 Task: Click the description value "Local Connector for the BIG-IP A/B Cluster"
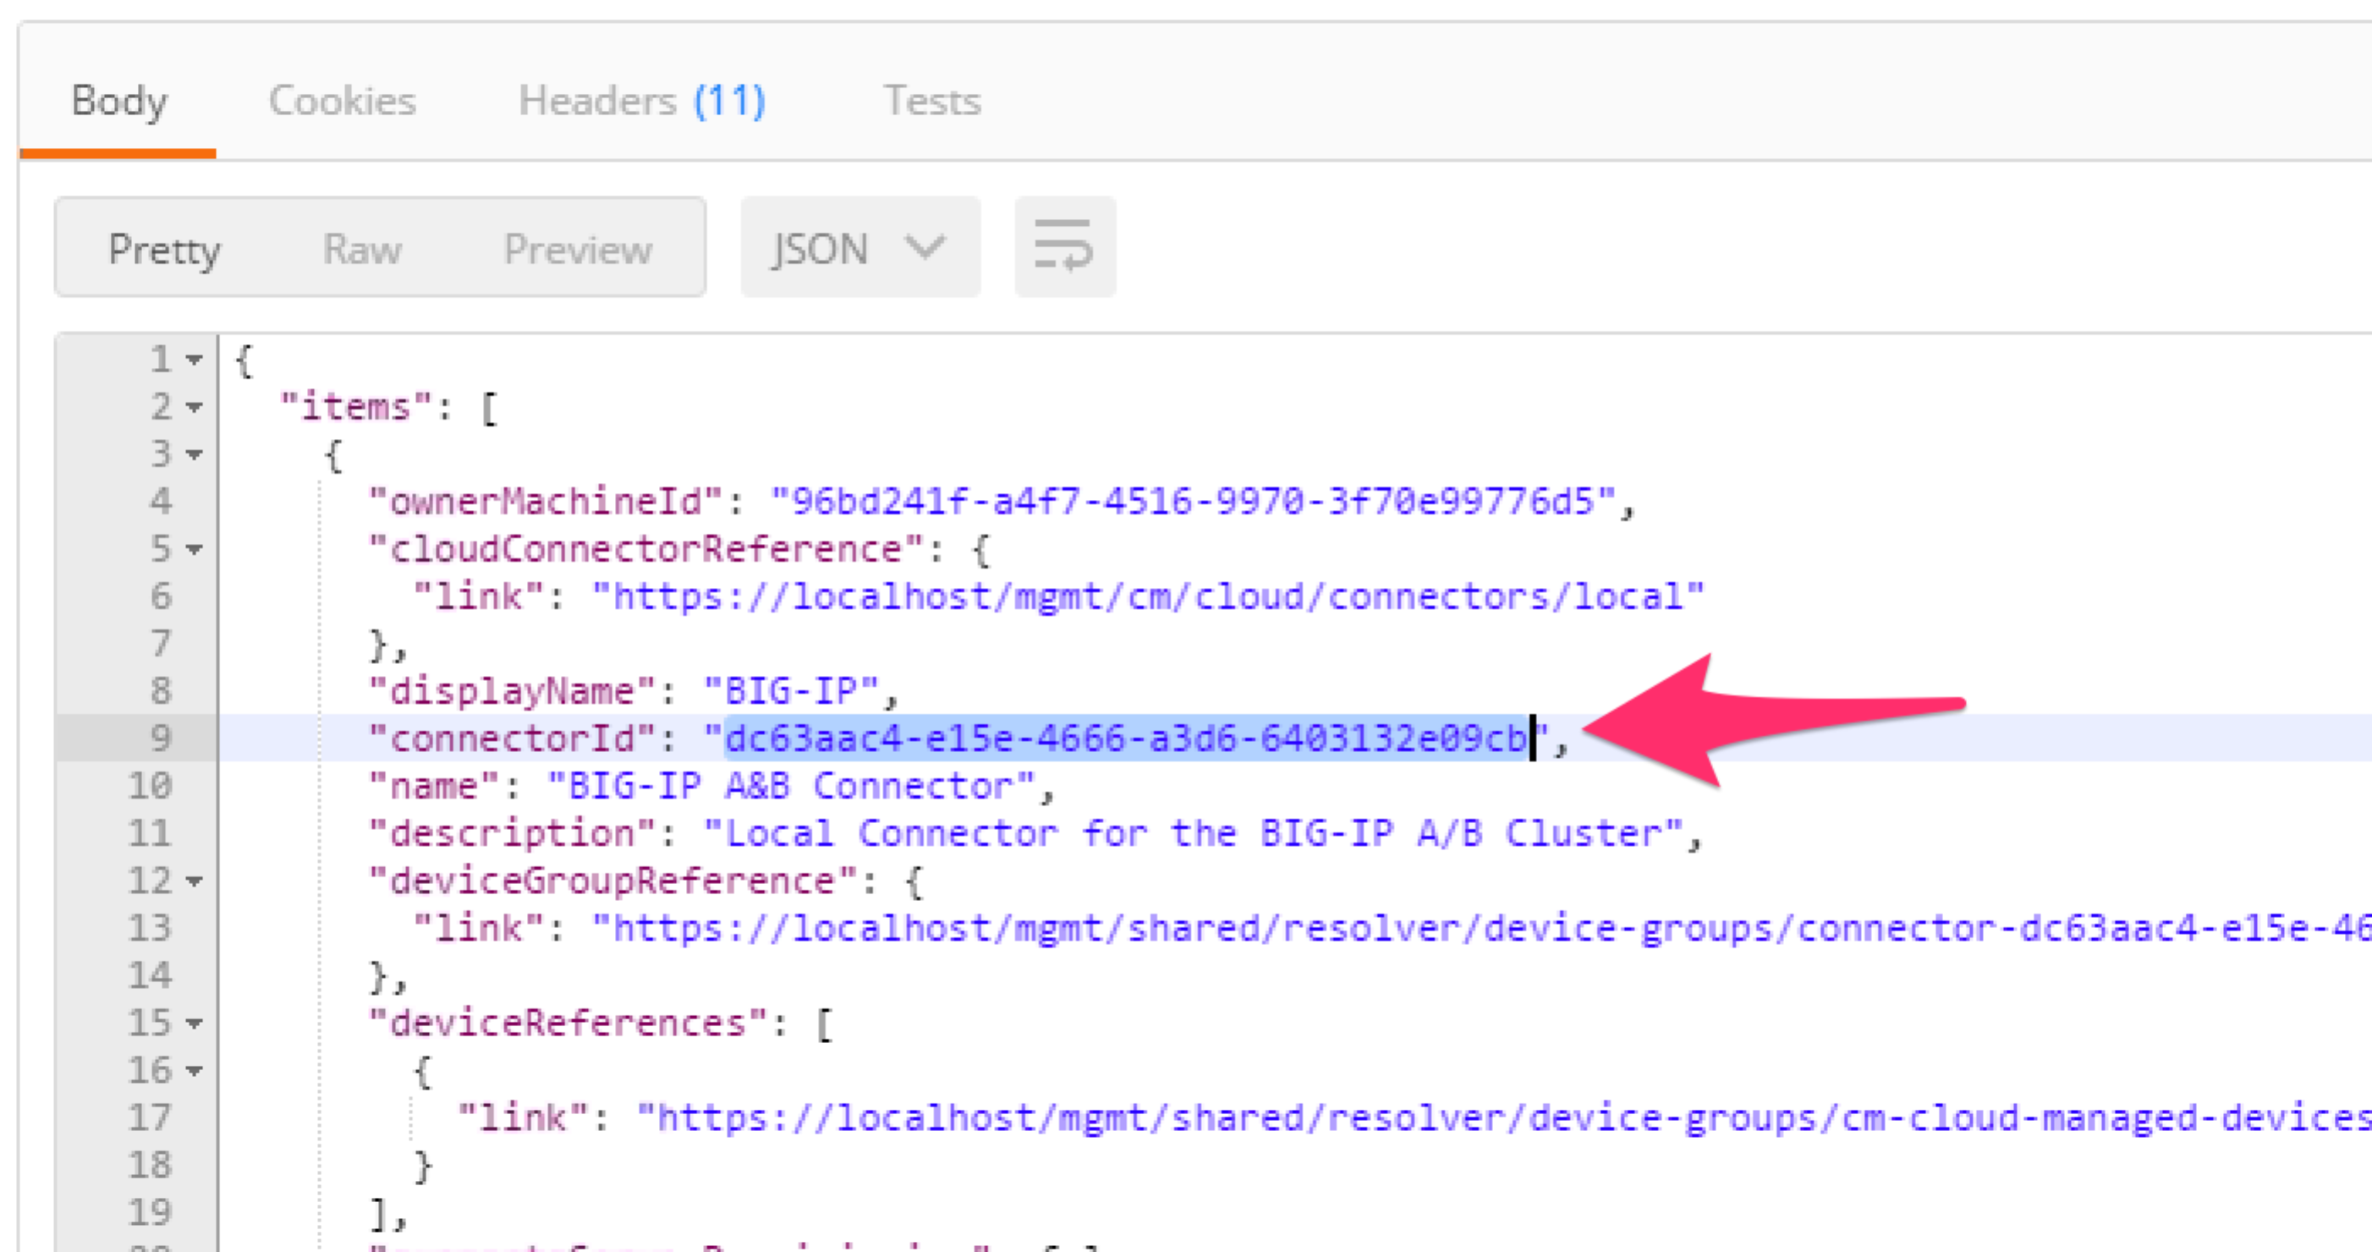1193,833
